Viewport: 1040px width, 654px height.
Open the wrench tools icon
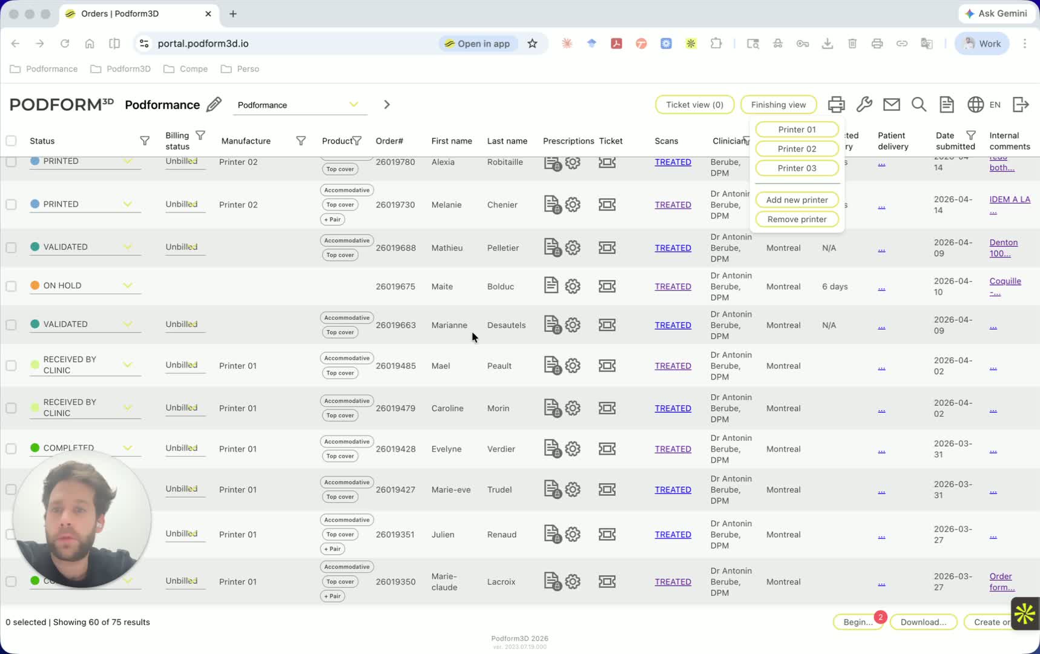pyautogui.click(x=864, y=105)
